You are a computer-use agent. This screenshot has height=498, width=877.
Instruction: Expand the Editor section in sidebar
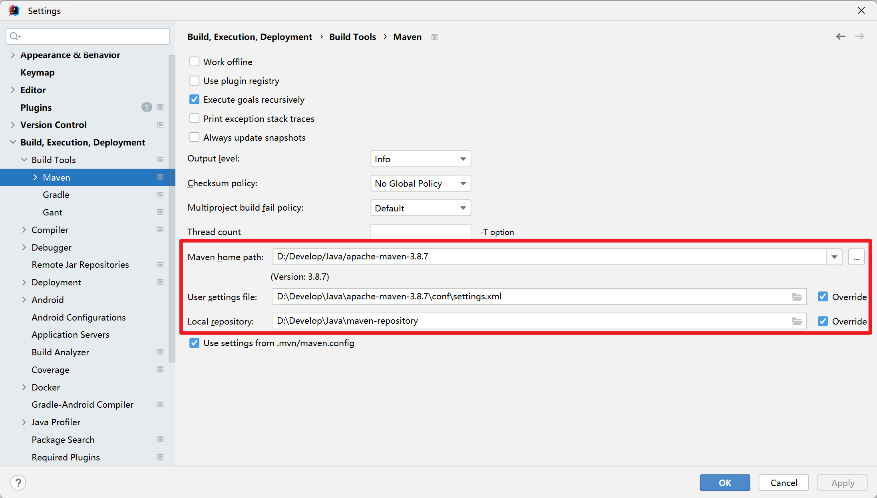click(x=13, y=89)
